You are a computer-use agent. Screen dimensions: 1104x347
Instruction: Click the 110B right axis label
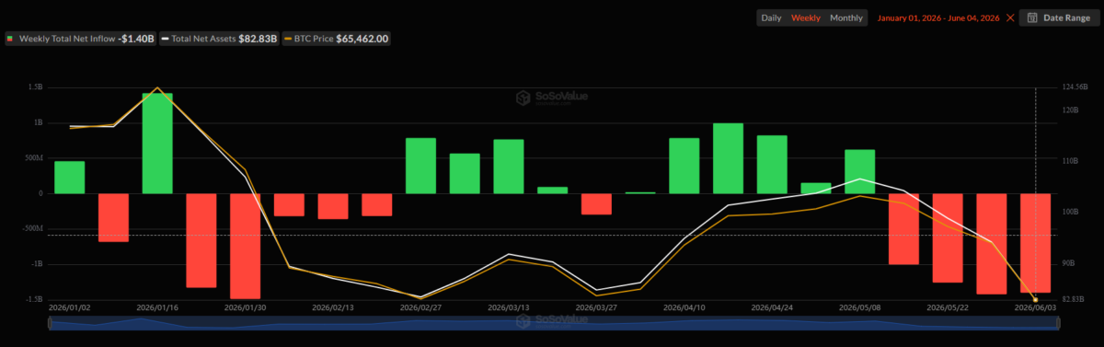(x=1071, y=161)
